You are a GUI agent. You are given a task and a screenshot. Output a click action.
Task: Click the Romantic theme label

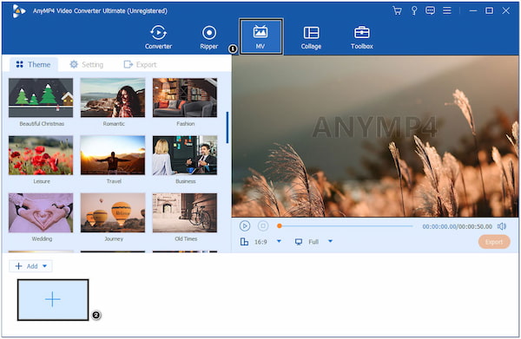click(x=114, y=123)
